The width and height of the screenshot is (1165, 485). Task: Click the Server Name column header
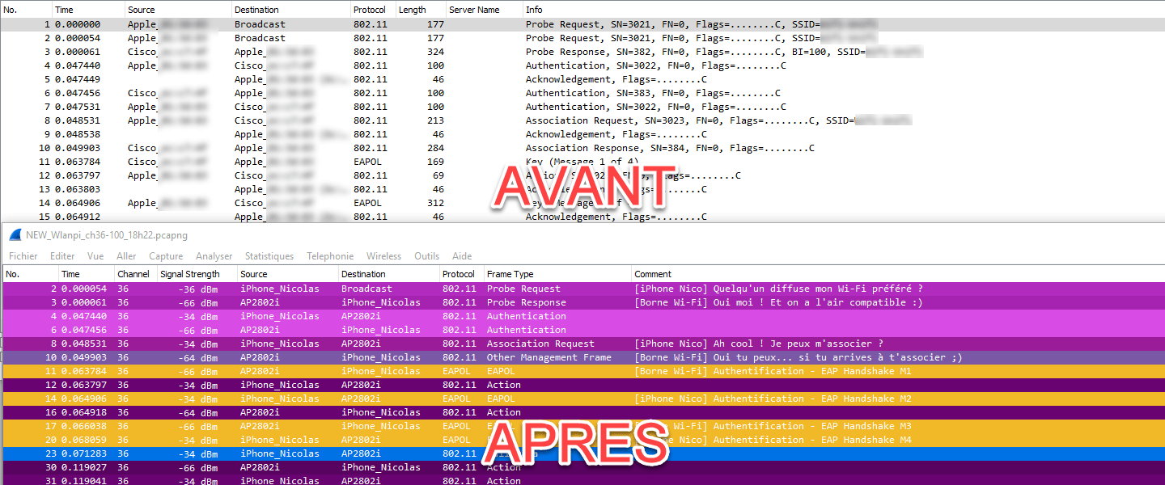(474, 10)
